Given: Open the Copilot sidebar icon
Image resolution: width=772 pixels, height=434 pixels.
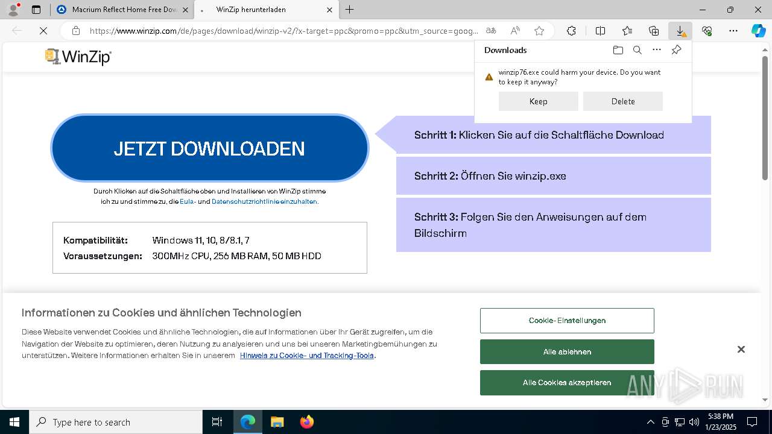Looking at the screenshot, I should tap(759, 31).
